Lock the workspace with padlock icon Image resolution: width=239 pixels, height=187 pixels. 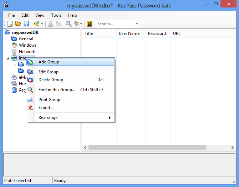[x=90, y=24]
